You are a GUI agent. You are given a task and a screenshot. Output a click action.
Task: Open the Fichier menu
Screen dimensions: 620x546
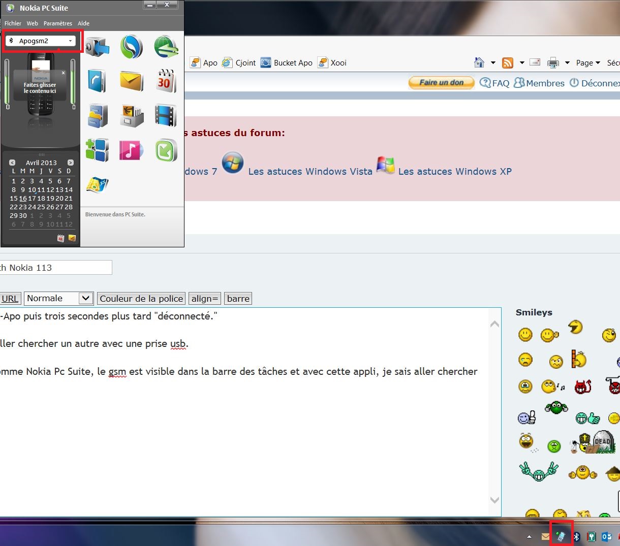click(x=13, y=23)
